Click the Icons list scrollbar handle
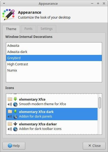The width and height of the screenshot is (108, 152). coord(100,103)
